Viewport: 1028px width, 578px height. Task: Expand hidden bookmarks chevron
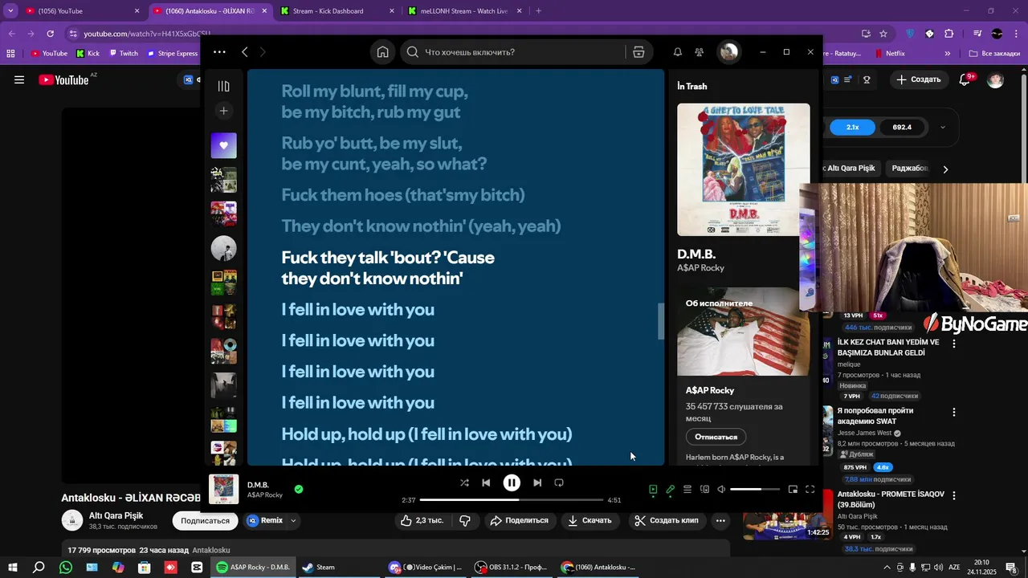[x=948, y=54]
